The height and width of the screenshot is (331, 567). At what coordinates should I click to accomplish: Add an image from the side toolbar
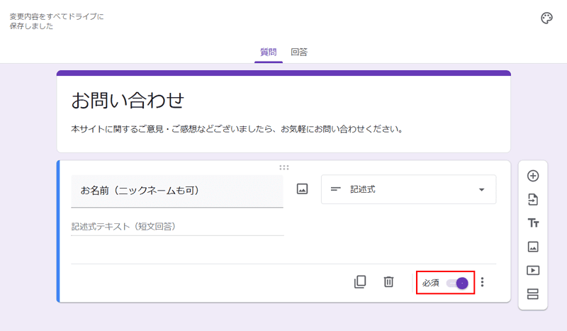(533, 247)
